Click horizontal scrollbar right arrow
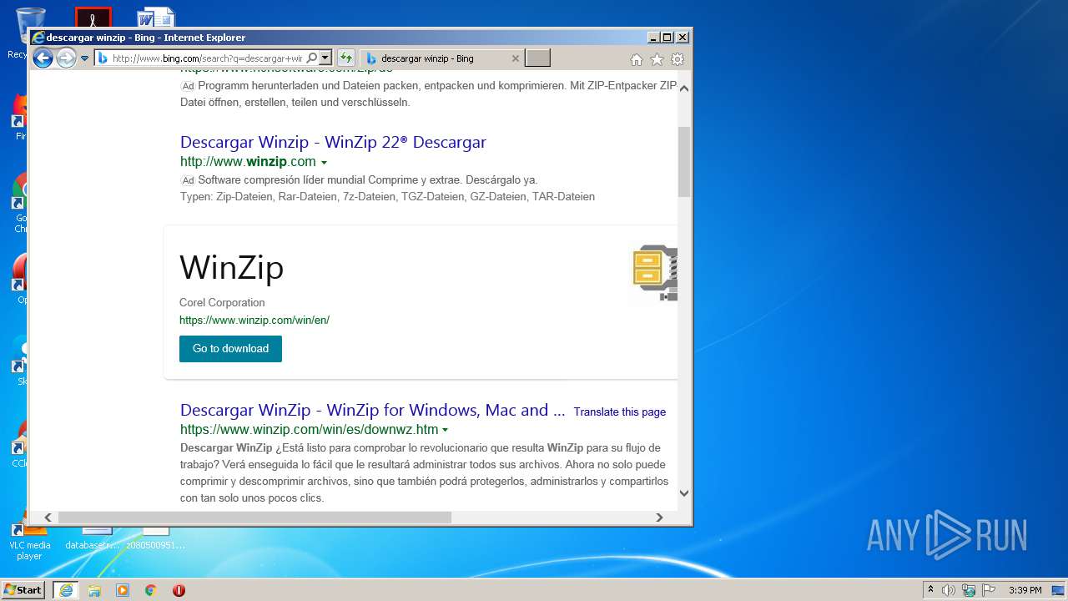Viewport: 1068px width, 601px height. click(x=659, y=518)
